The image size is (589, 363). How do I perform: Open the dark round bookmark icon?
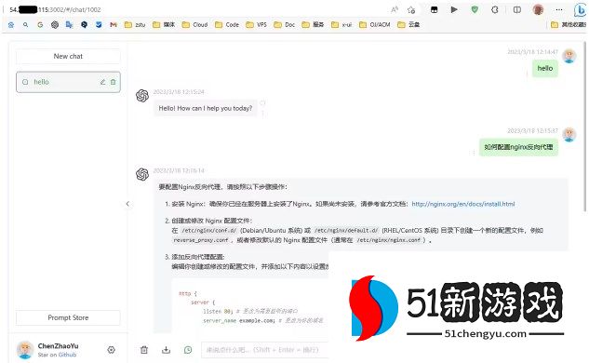coord(84,25)
